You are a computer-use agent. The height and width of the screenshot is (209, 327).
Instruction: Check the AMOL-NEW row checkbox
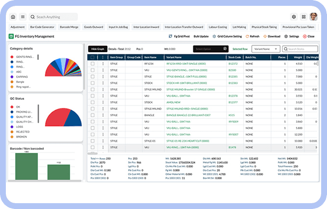click(x=93, y=103)
